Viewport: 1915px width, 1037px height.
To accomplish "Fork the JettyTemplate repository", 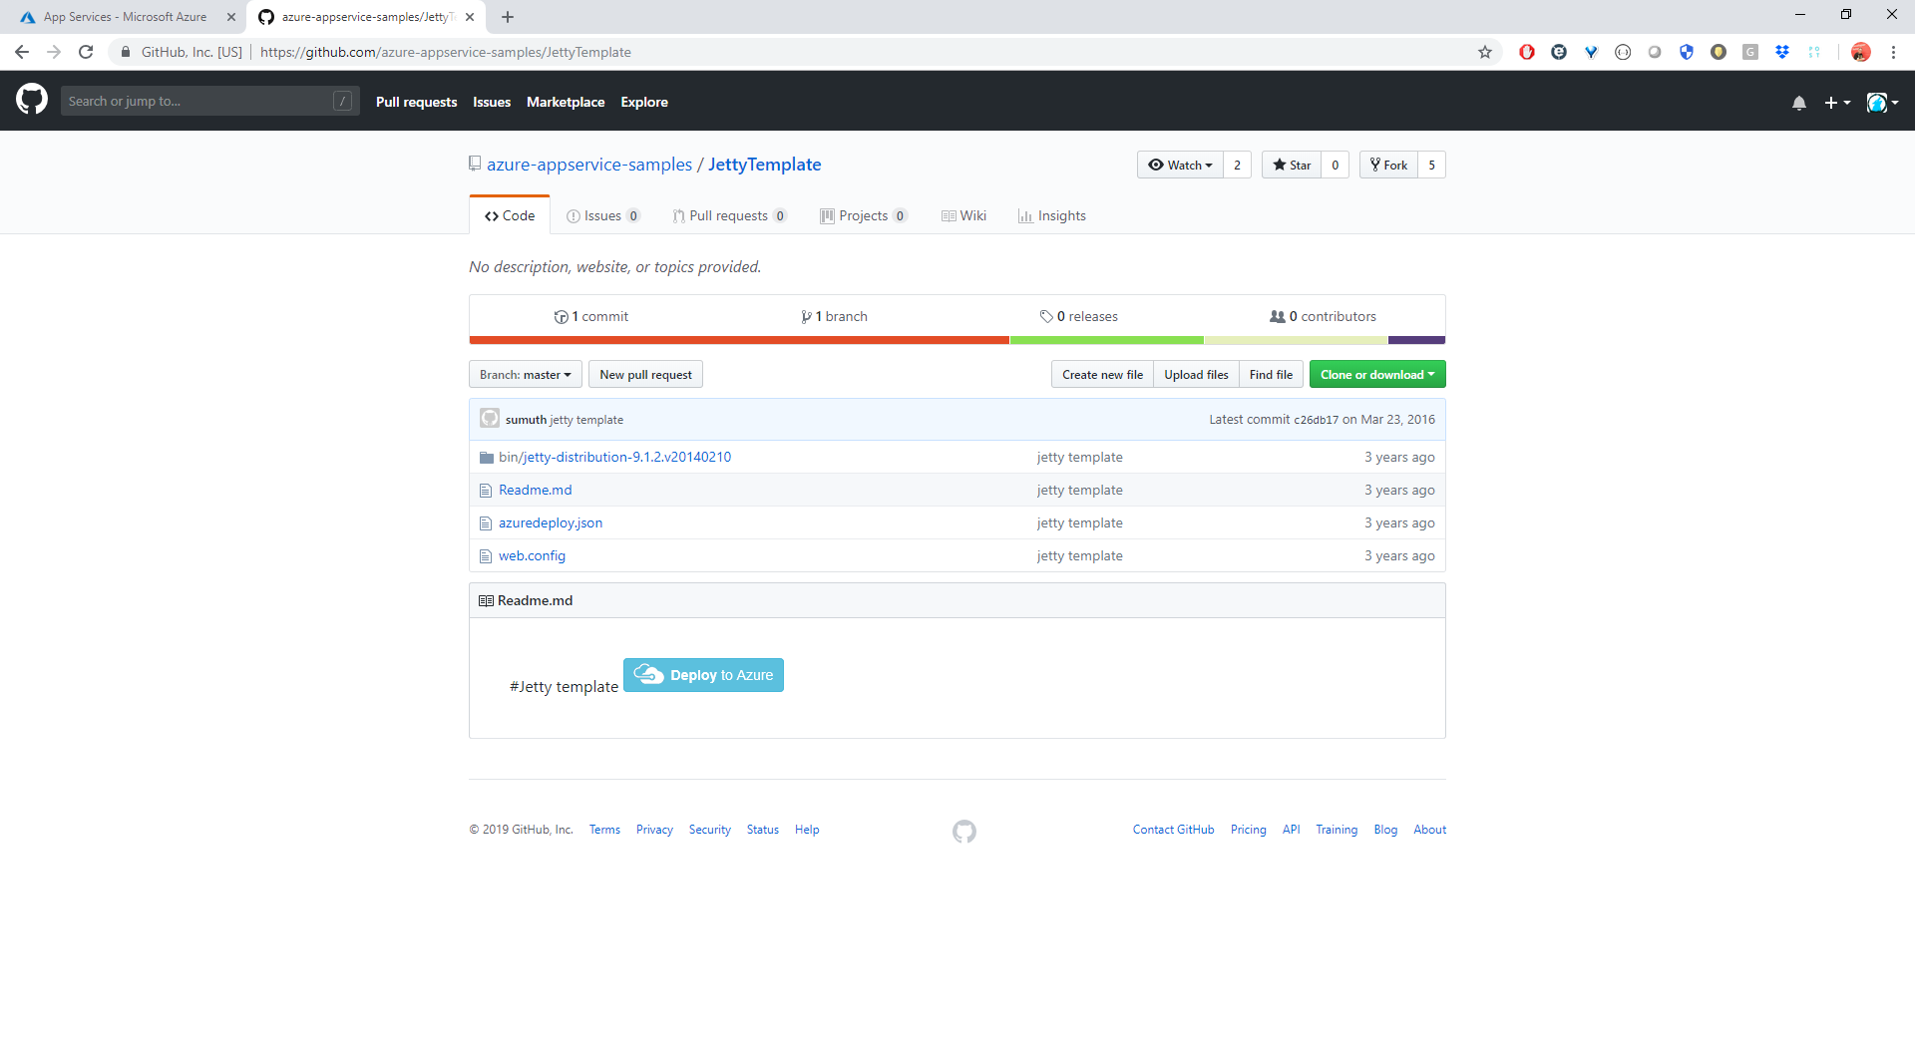I will (x=1388, y=165).
